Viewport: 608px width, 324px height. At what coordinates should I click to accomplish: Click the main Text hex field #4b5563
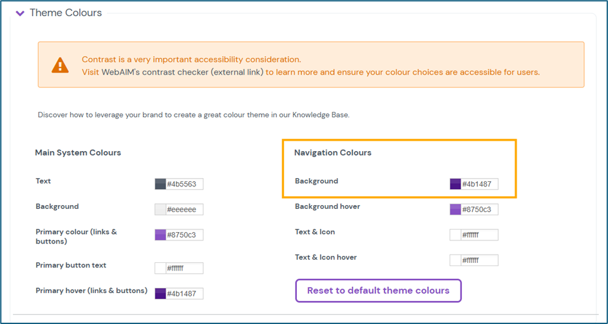pyautogui.click(x=184, y=184)
